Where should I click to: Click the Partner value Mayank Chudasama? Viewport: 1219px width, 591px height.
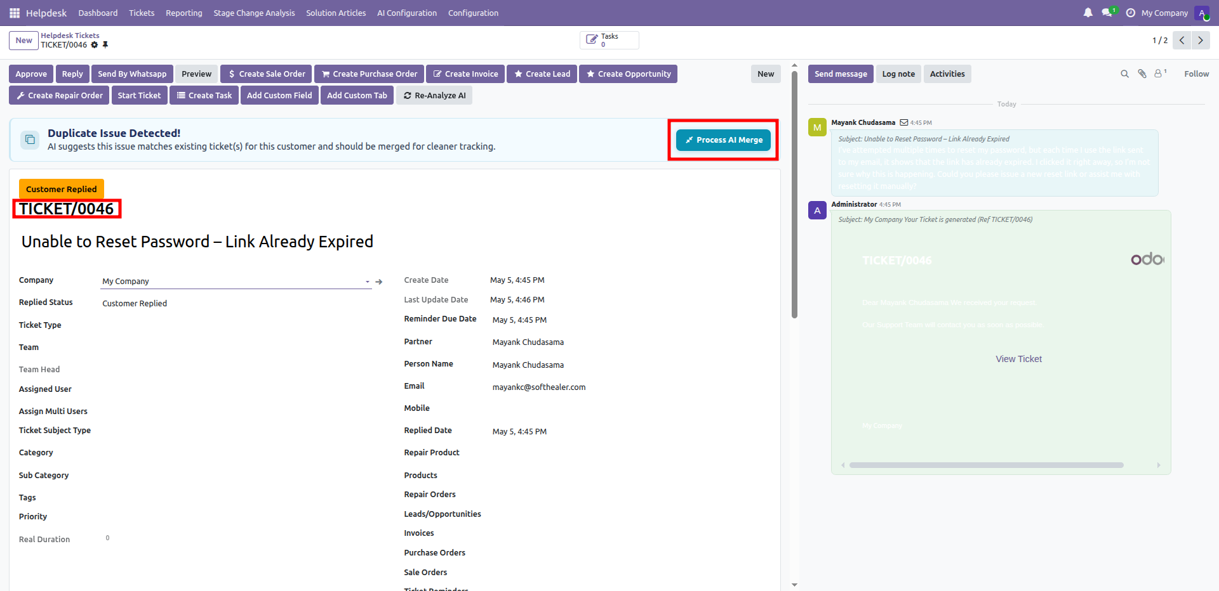coord(528,342)
